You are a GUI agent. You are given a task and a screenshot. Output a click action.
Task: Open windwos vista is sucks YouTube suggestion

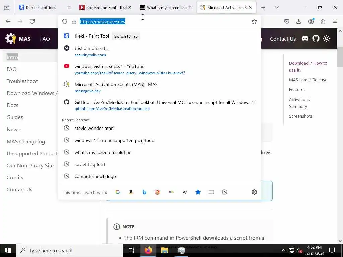[x=160, y=69]
